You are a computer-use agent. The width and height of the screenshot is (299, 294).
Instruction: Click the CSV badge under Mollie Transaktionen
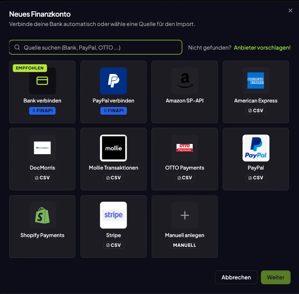point(114,178)
